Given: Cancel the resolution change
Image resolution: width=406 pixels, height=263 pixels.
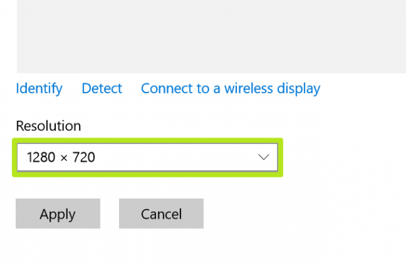Looking at the screenshot, I should pyautogui.click(x=161, y=214).
